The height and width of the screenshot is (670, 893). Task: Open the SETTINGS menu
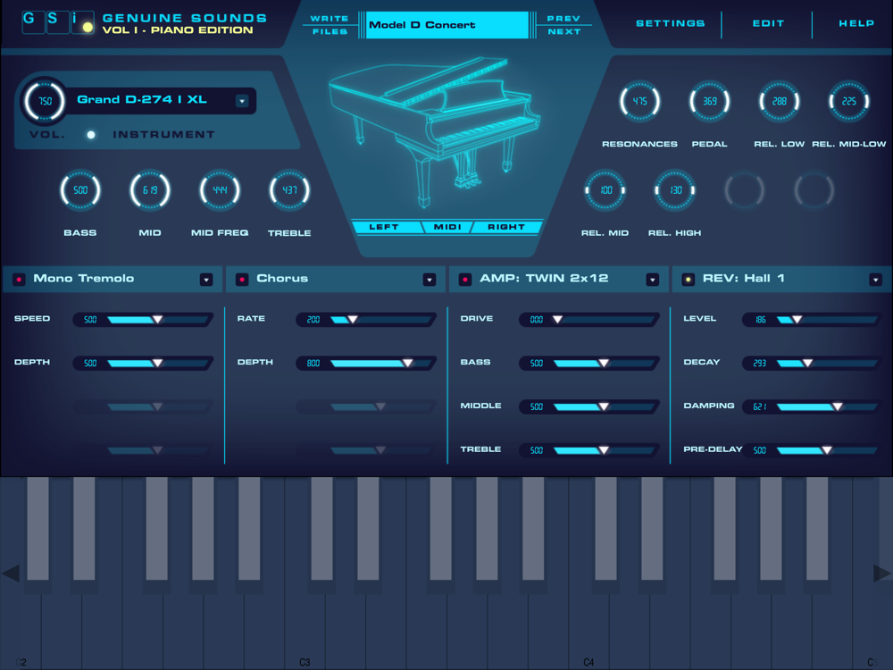point(671,23)
